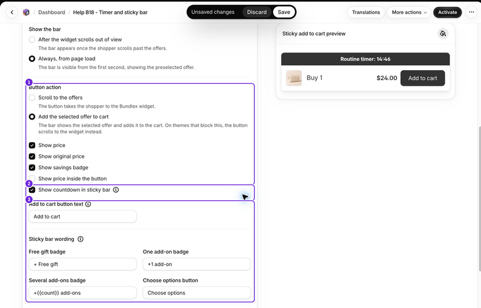This screenshot has width=481, height=308.
Task: Activate the offer with Activate button
Action: click(x=447, y=13)
